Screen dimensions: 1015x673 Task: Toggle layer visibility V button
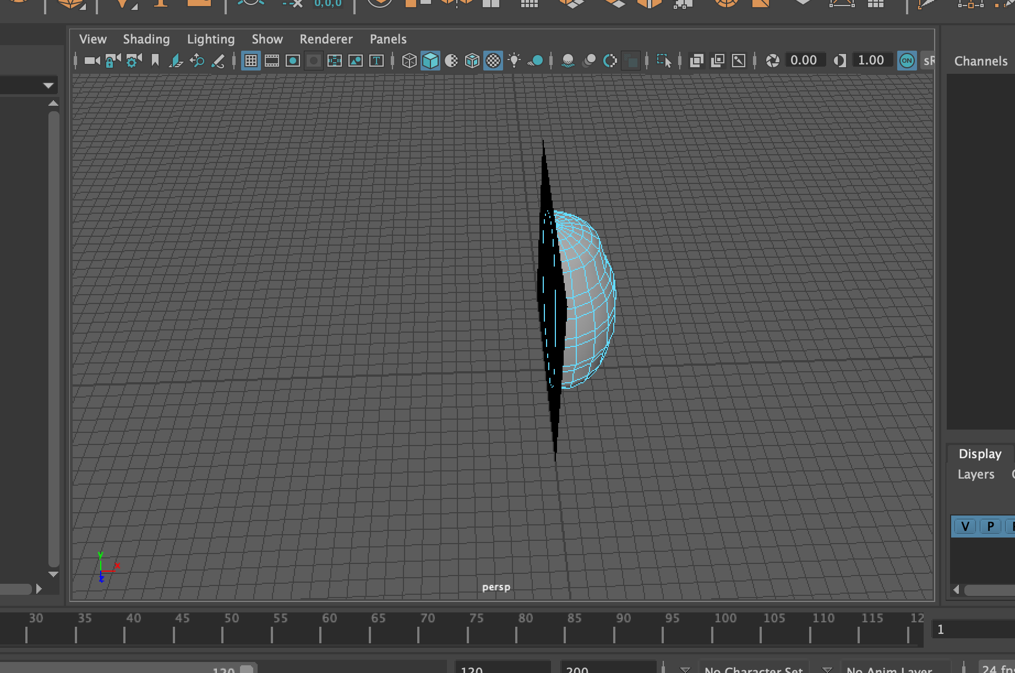click(x=965, y=526)
